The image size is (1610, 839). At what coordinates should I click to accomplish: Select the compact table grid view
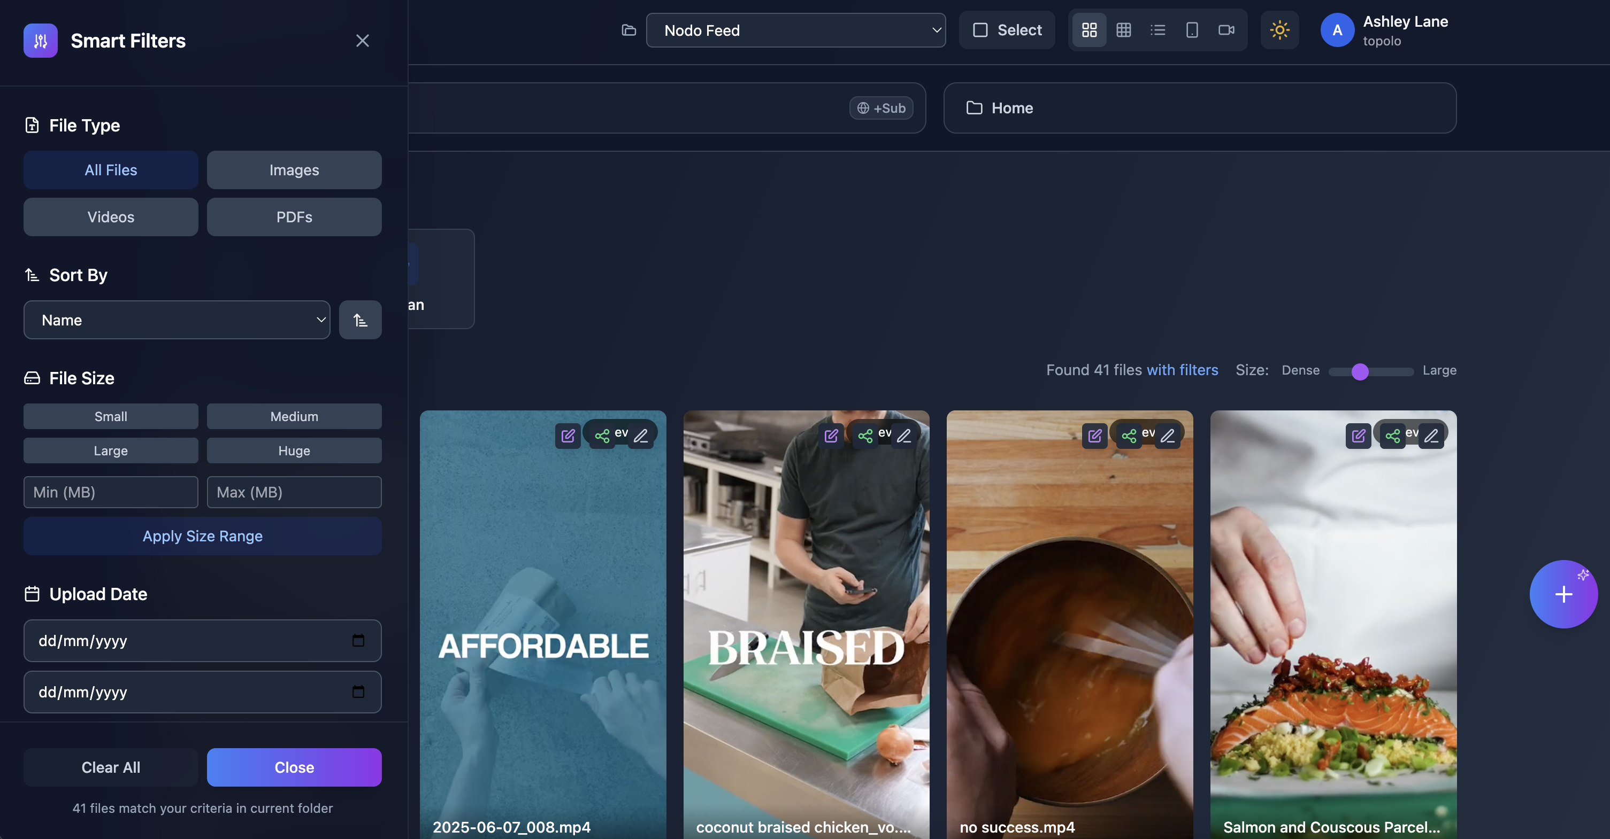coord(1124,30)
